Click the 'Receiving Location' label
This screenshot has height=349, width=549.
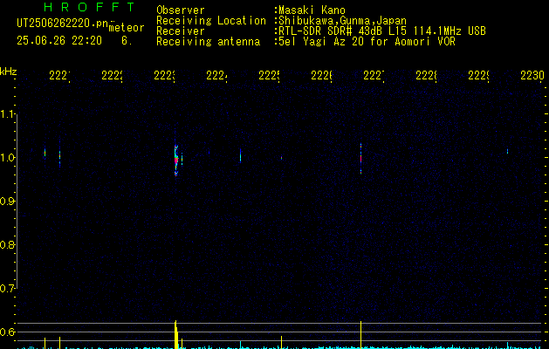click(x=211, y=21)
